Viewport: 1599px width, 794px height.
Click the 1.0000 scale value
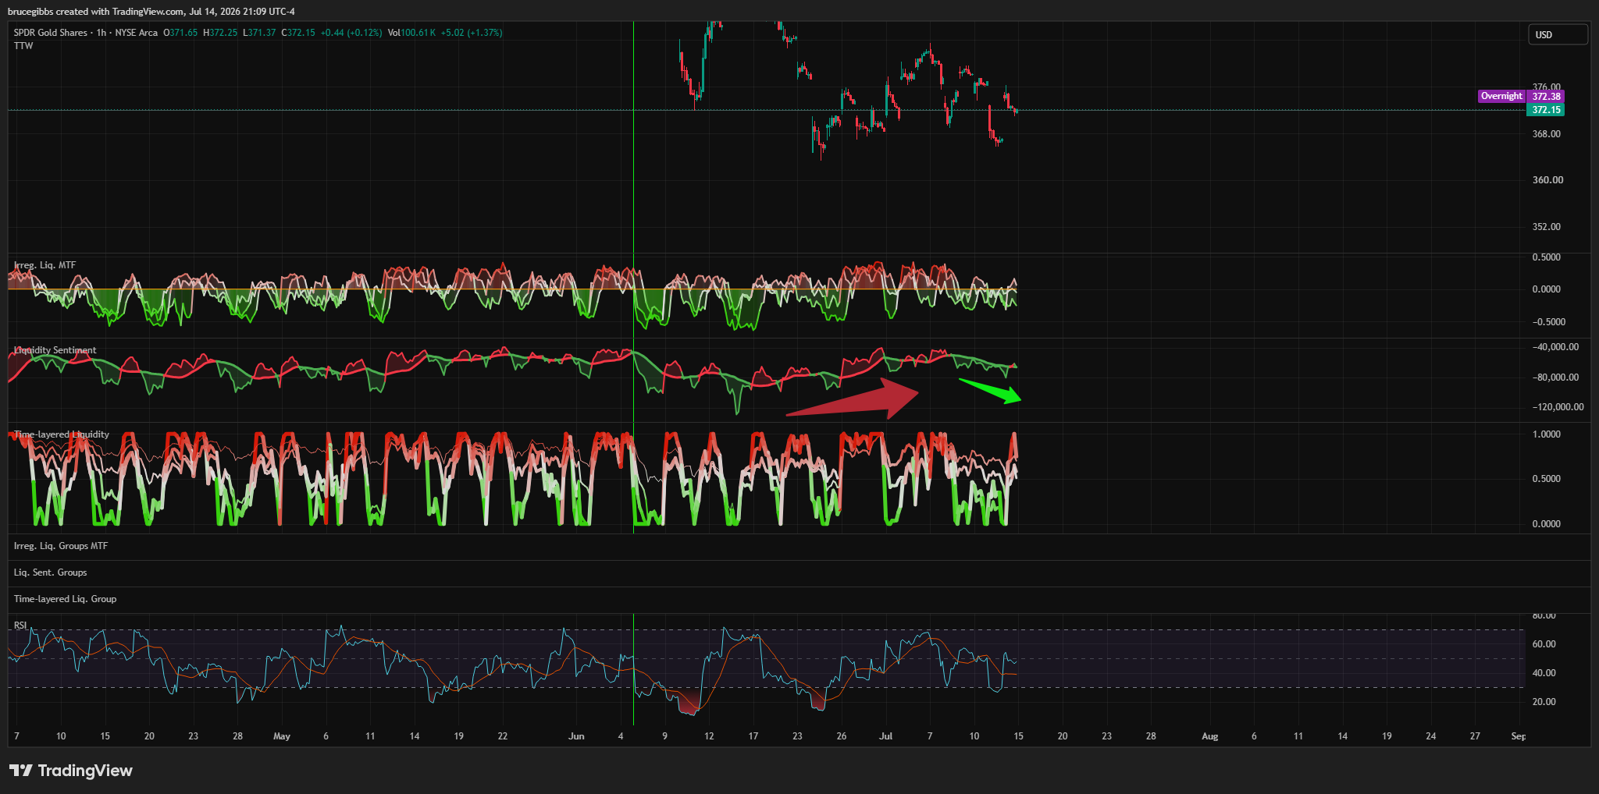pyautogui.click(x=1547, y=434)
